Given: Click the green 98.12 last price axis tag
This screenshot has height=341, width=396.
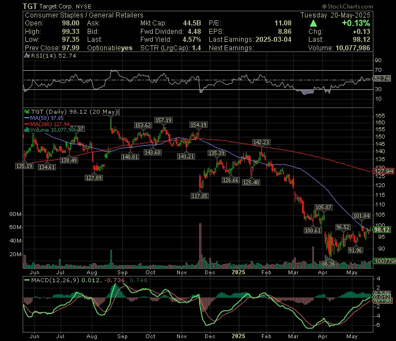Looking at the screenshot, I should (382, 230).
